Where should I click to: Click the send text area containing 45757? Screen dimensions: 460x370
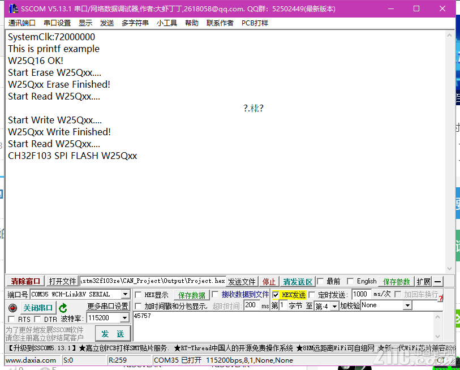[x=283, y=326]
